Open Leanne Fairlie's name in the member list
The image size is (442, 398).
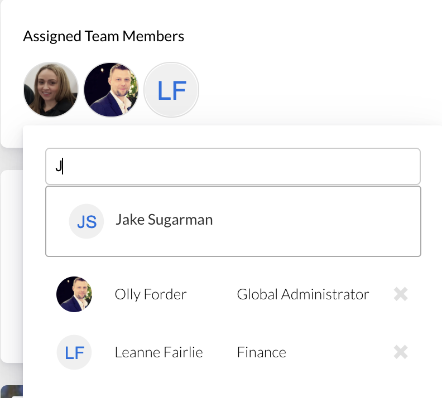(158, 352)
